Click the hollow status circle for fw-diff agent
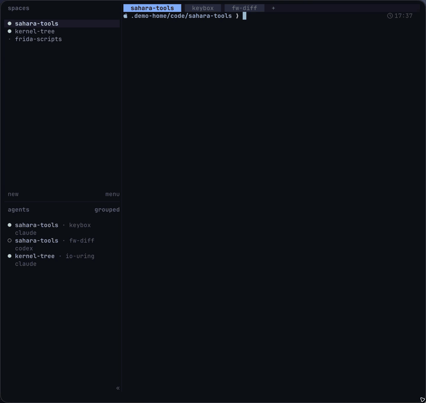The image size is (426, 403). point(9,241)
